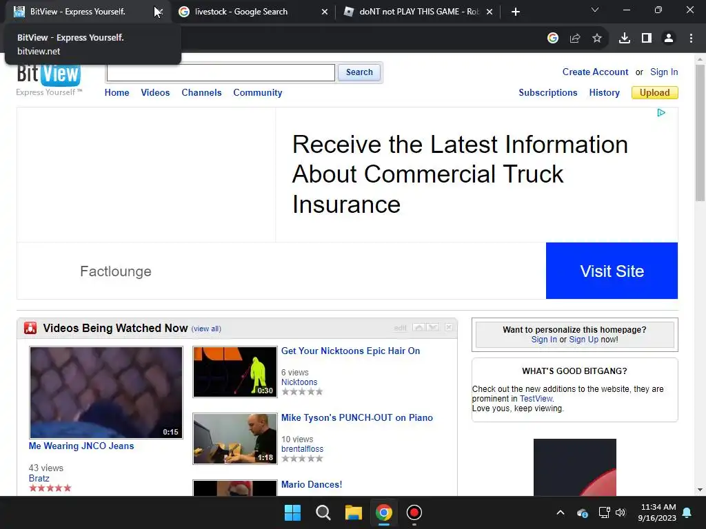
Task: Close the livestock Google Search tab
Action: [325, 12]
